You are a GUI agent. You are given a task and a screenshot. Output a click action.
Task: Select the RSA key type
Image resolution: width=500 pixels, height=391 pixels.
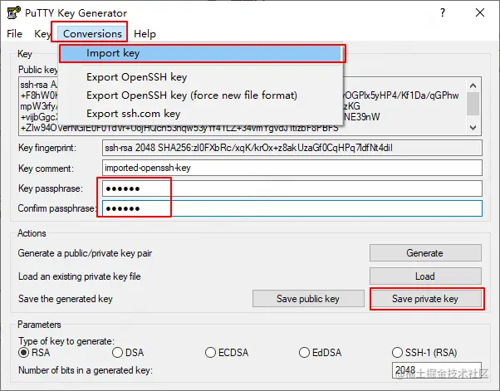click(23, 353)
